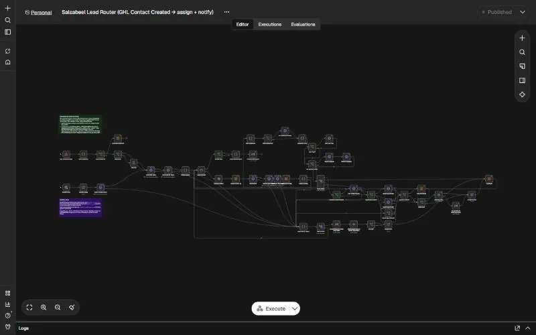
Task: Open the Logs panel label
Action: point(23,328)
